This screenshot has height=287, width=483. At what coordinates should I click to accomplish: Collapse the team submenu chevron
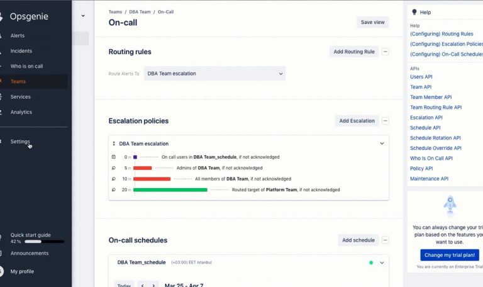[x=83, y=16]
